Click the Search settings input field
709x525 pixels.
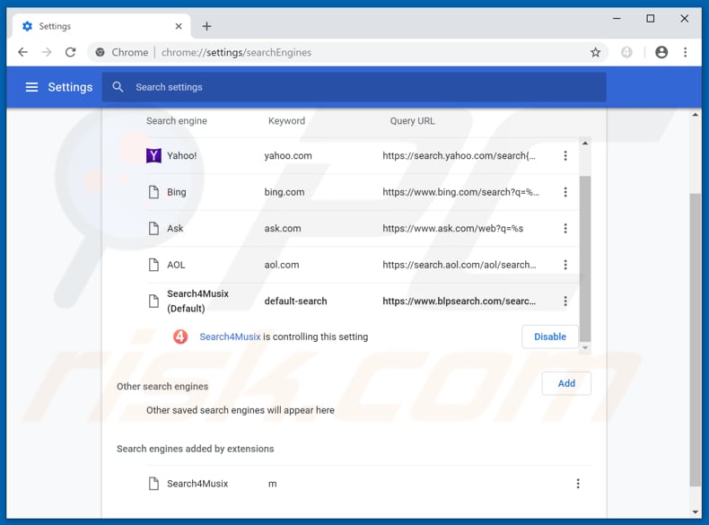pos(354,87)
